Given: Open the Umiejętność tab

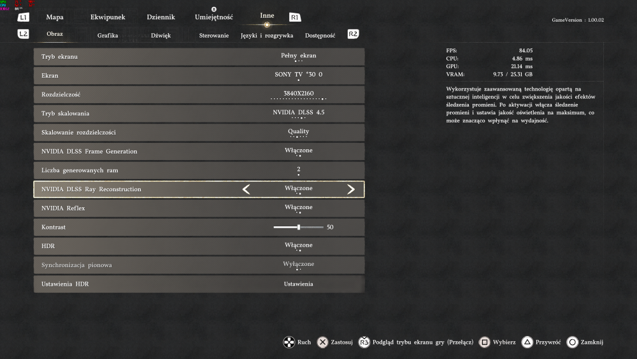Looking at the screenshot, I should [213, 17].
